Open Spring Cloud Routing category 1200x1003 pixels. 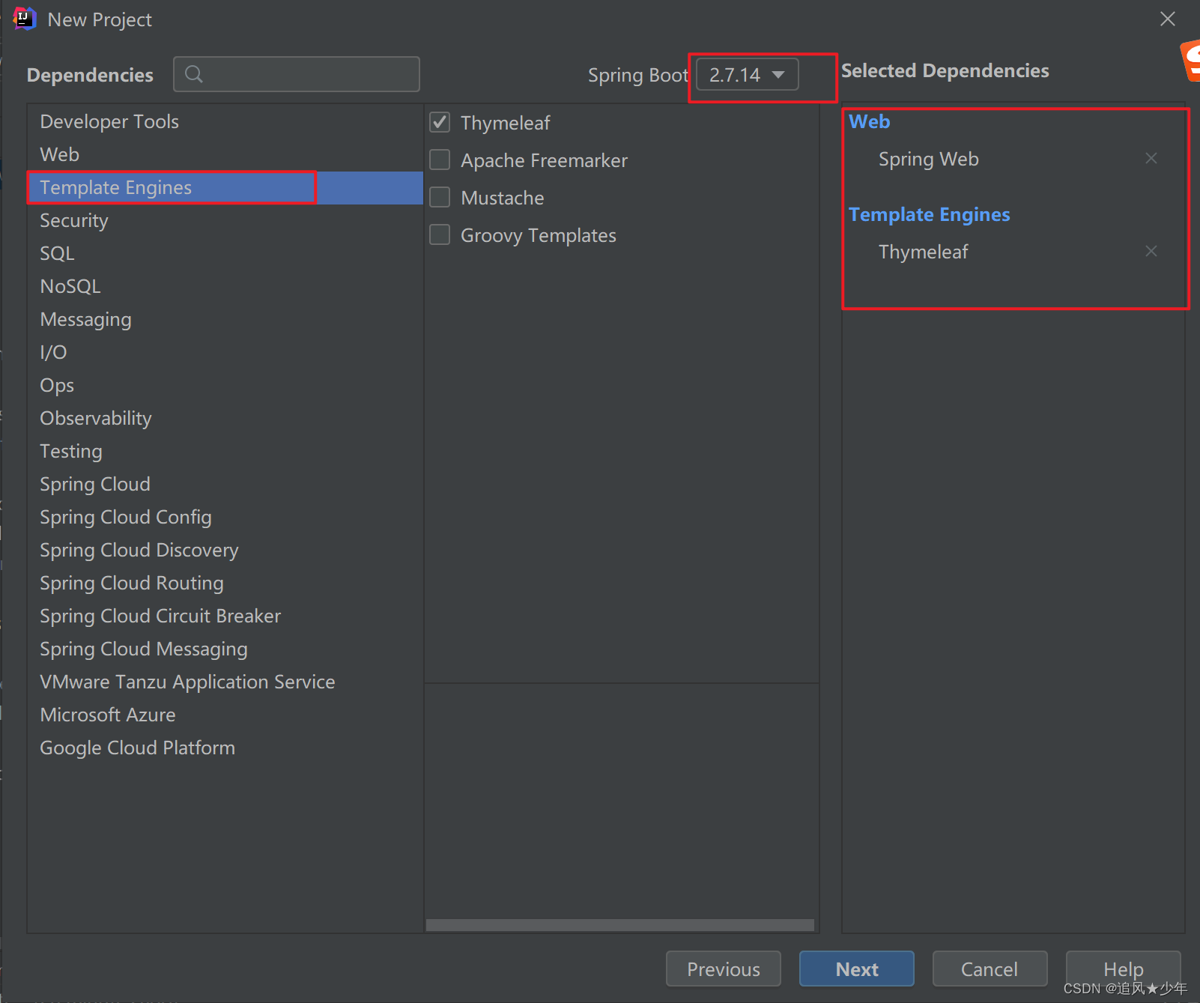pyautogui.click(x=225, y=583)
